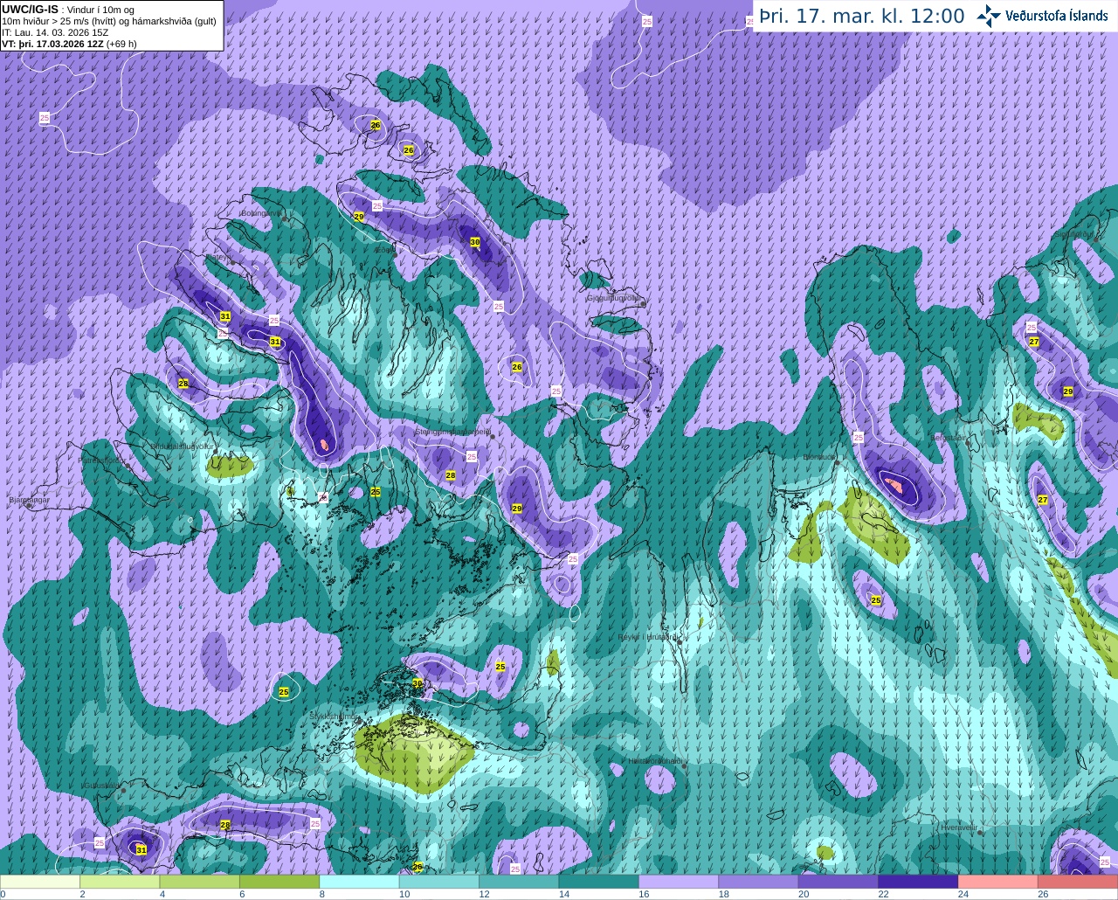Screen dimensions: 1118x900
Task: Pick the 2–4 m/s pale green legend swatch
Action: [x=120, y=881]
